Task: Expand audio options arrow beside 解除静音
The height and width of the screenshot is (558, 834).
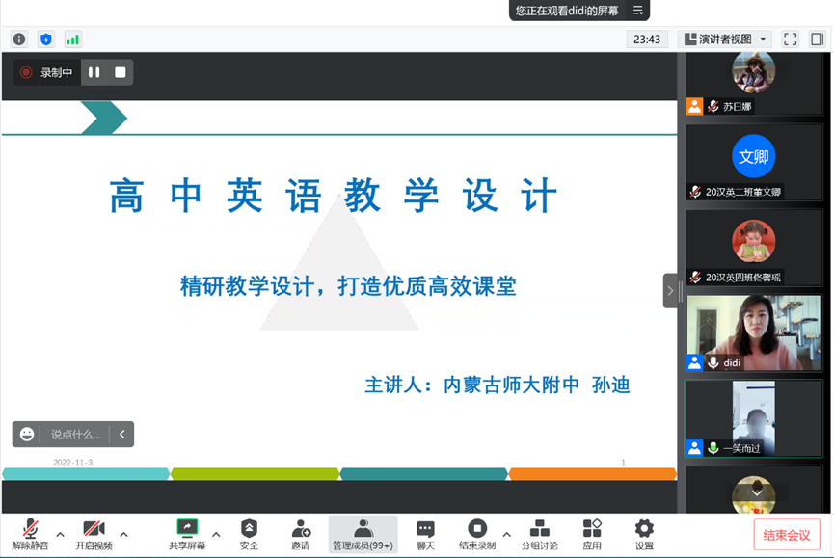Action: pos(60,534)
